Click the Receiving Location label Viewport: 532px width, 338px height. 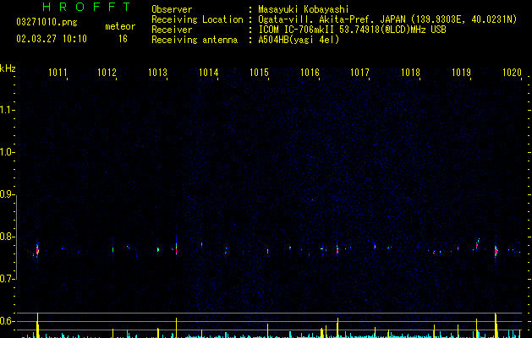tap(197, 19)
